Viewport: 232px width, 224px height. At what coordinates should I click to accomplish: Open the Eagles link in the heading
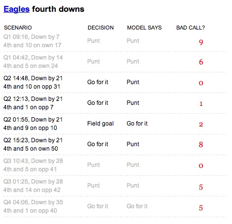[x=17, y=9]
